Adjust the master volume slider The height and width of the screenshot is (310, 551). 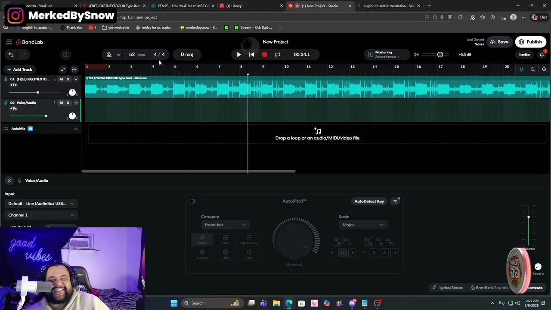436,55
